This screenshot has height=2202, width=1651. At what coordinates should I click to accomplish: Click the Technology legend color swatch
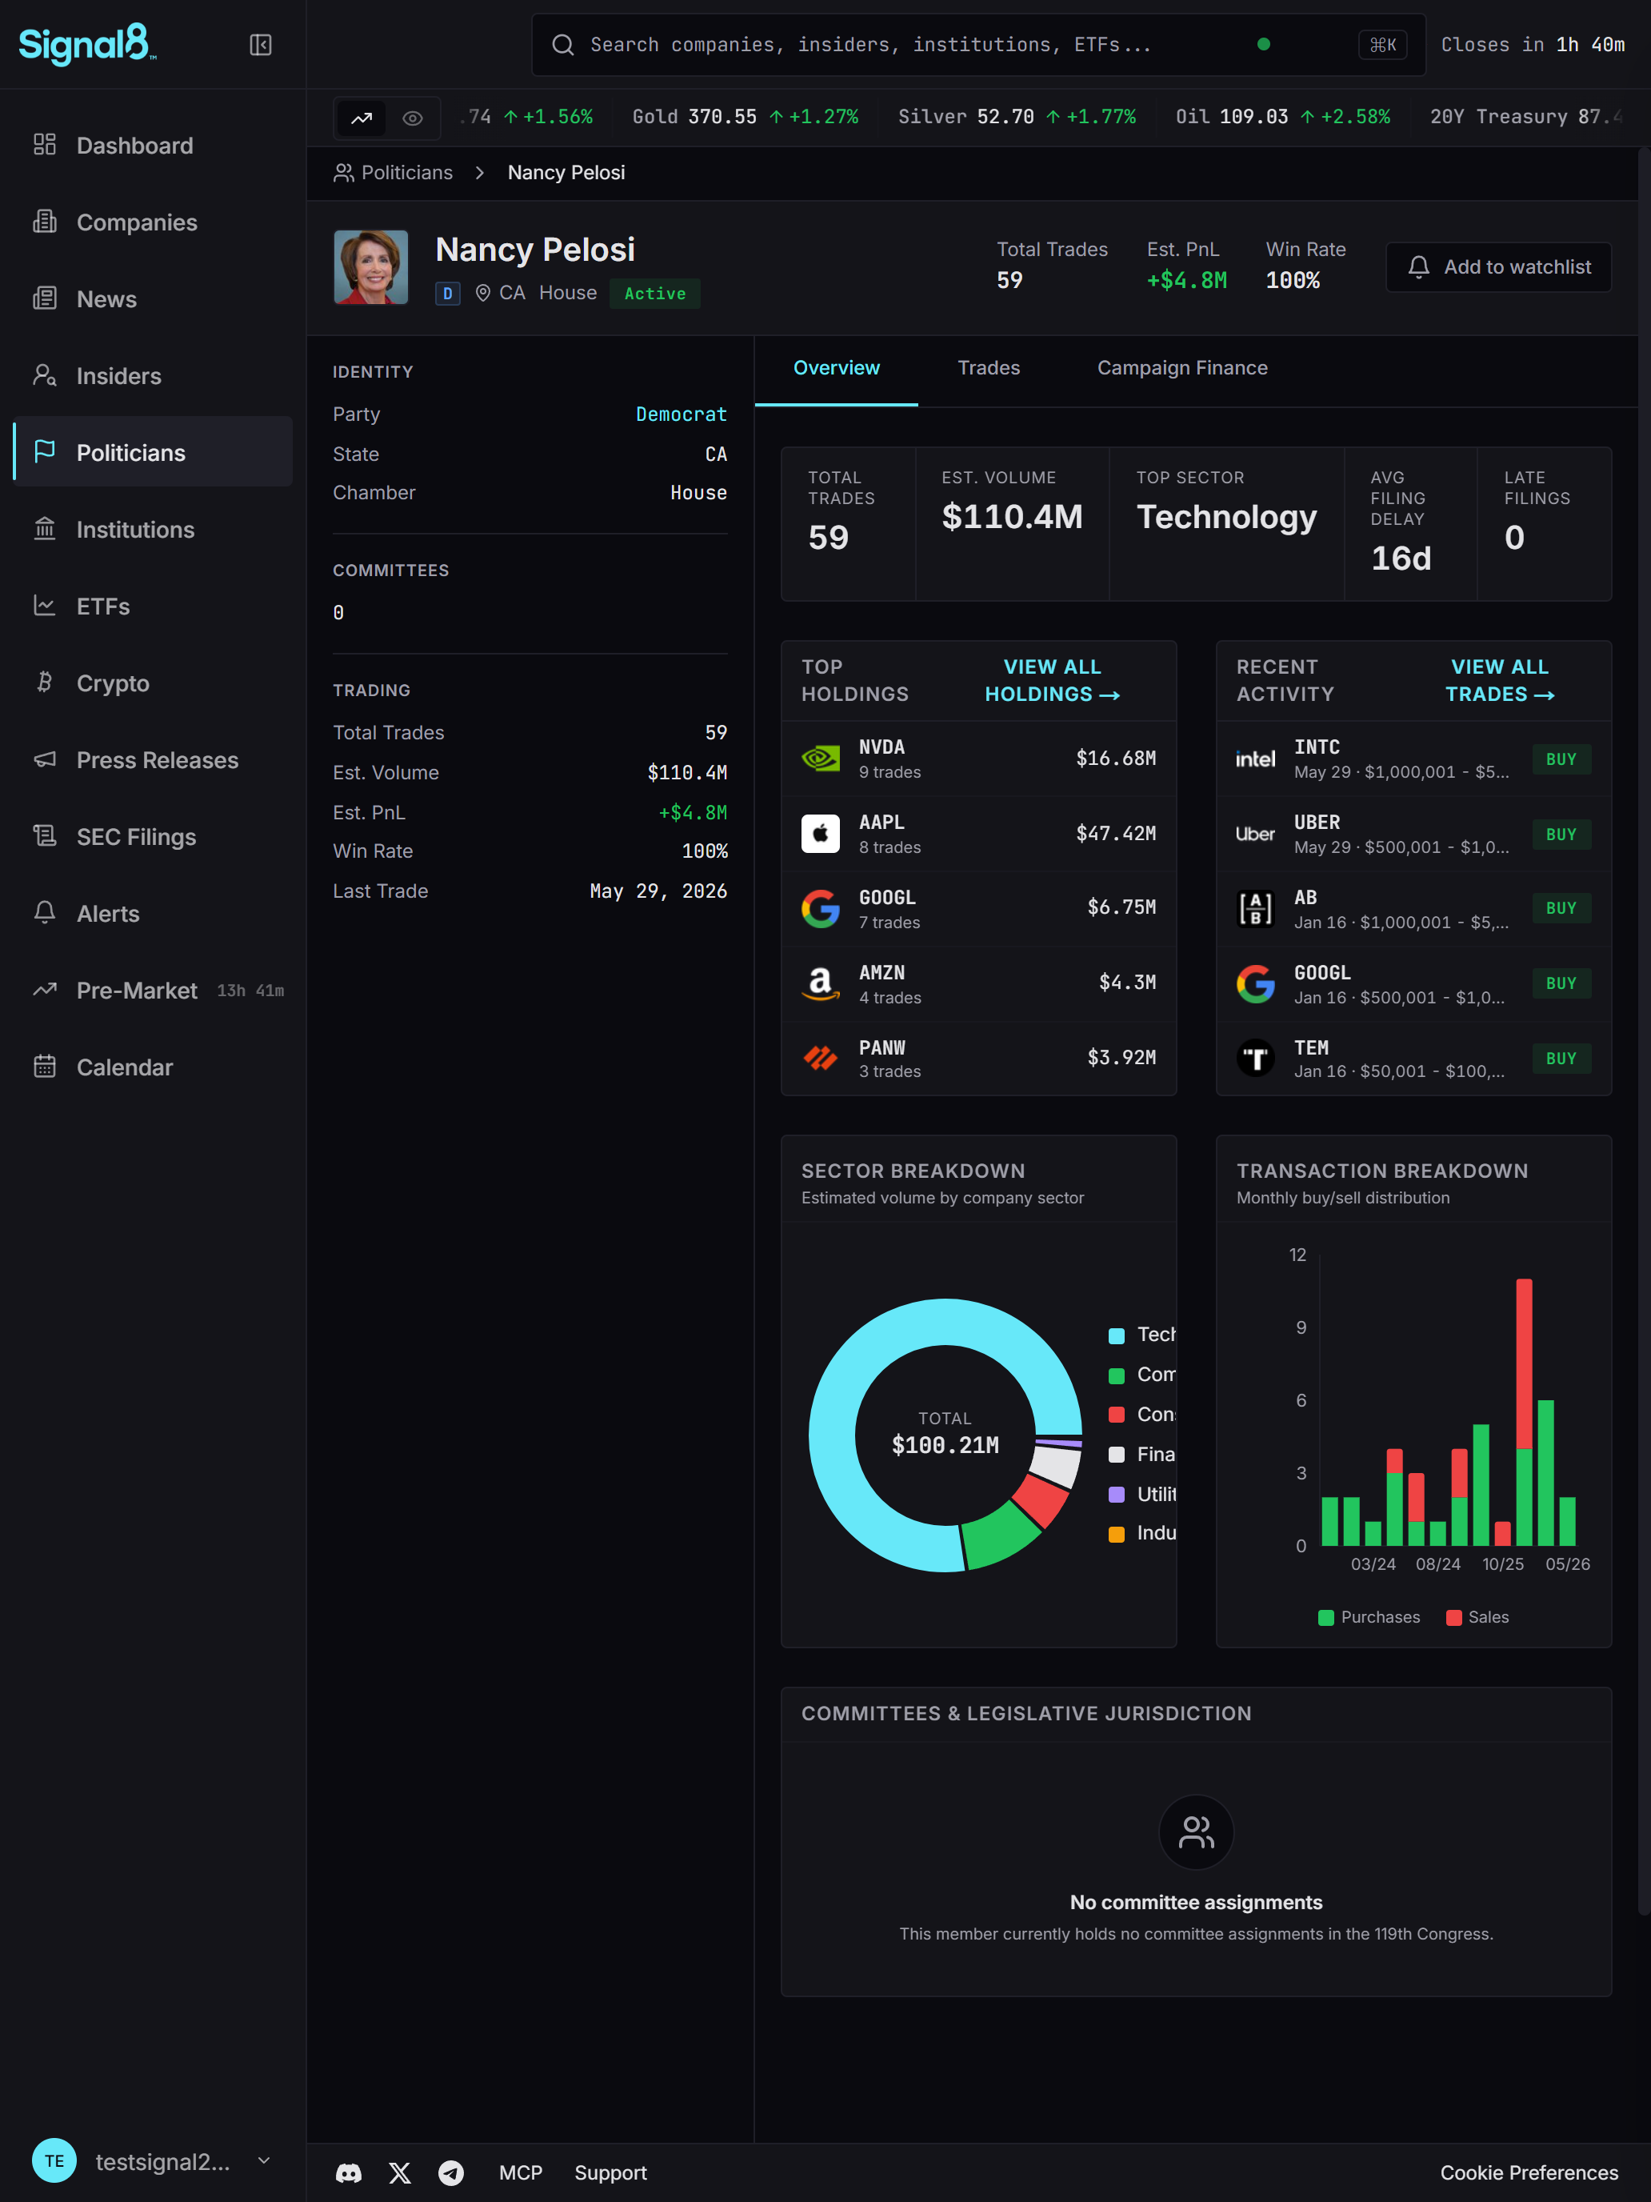(1117, 1336)
